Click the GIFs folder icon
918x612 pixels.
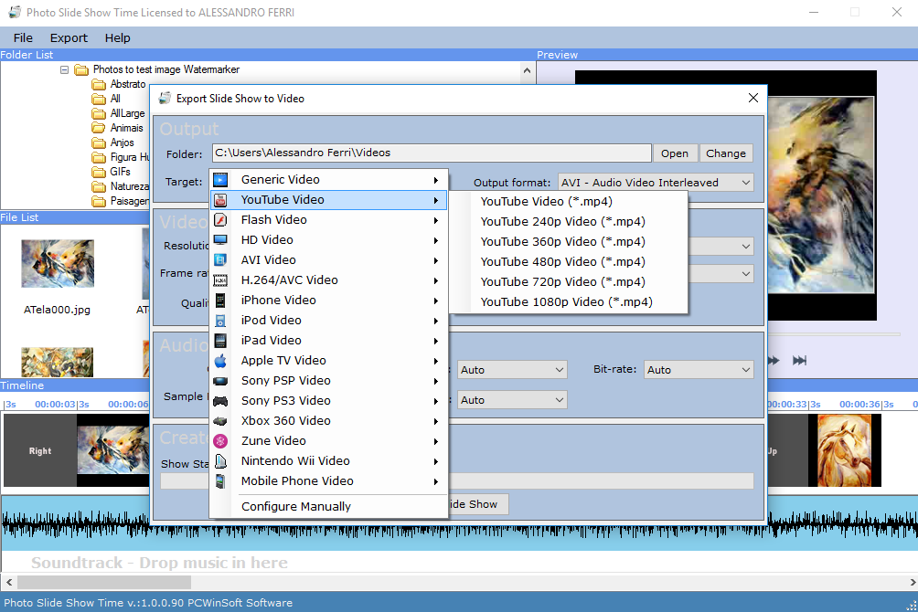99,172
